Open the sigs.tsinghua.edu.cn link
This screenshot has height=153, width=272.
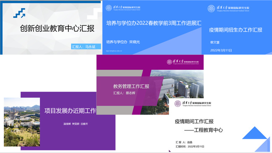pos(114,51)
